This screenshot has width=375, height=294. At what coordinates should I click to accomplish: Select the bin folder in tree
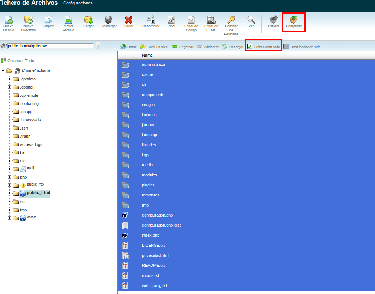[23, 153]
